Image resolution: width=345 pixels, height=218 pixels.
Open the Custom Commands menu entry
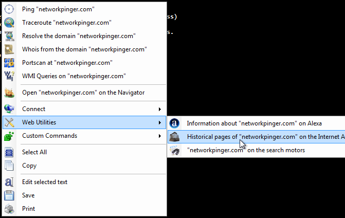[x=84, y=136]
